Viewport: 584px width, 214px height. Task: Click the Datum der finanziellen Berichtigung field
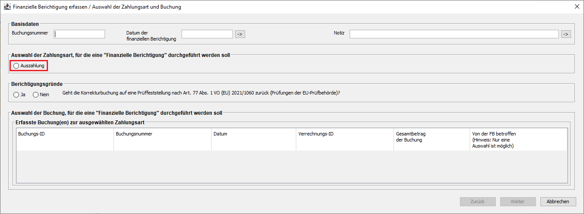tap(207, 34)
